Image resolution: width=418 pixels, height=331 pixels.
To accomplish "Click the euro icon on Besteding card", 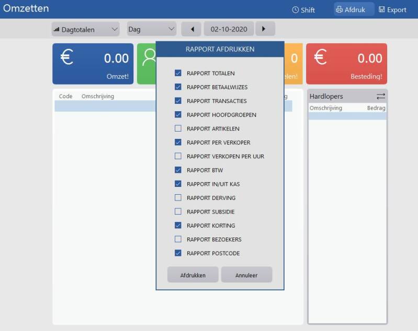I will pyautogui.click(x=320, y=57).
